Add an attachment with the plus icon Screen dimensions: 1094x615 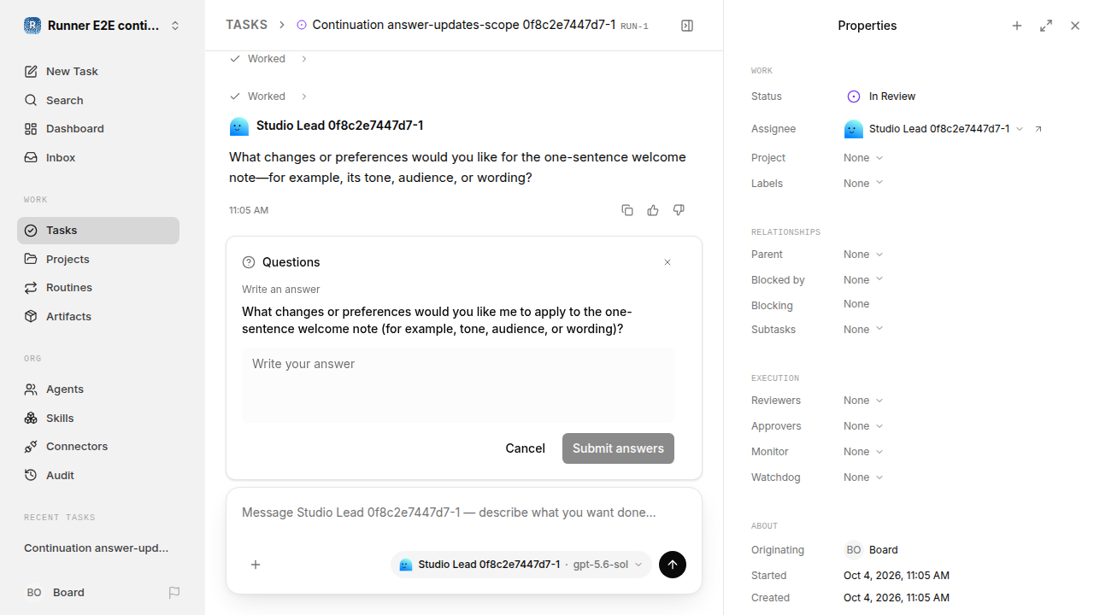[256, 565]
